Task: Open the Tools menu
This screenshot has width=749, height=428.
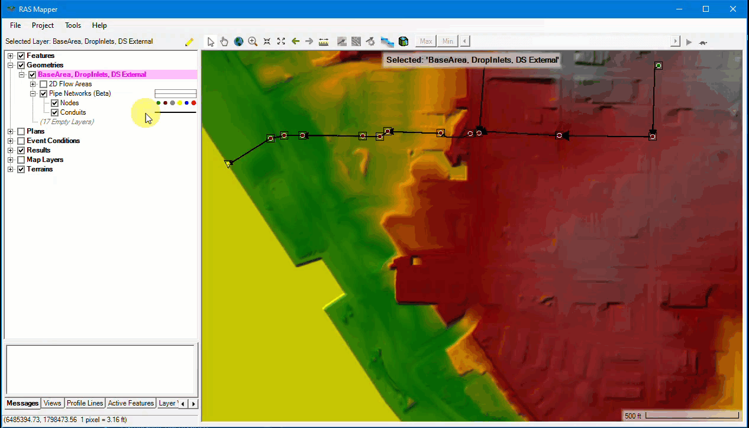Action: click(x=73, y=25)
